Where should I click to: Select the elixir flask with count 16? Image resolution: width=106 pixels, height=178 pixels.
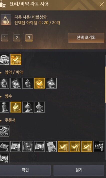point(16,83)
